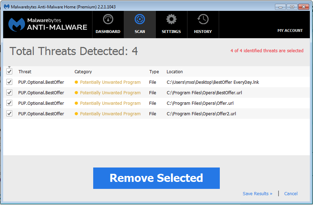Viewport: 313px width, 205px height.
Task: Sort threats by the Type column
Action: pyautogui.click(x=154, y=72)
